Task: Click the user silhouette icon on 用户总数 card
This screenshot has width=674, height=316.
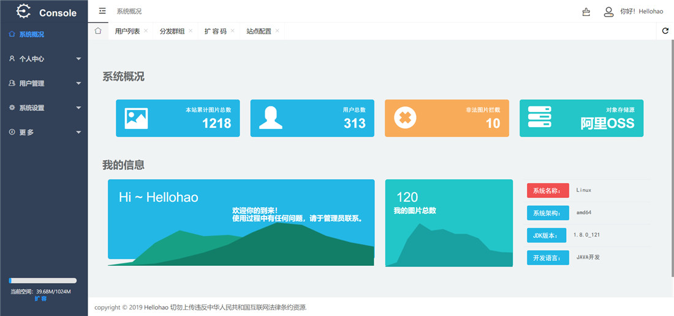Action: [x=270, y=118]
